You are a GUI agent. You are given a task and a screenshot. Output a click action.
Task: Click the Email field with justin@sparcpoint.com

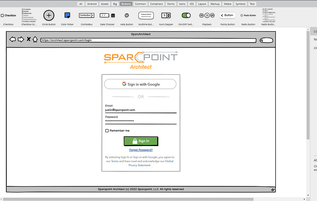(141, 110)
